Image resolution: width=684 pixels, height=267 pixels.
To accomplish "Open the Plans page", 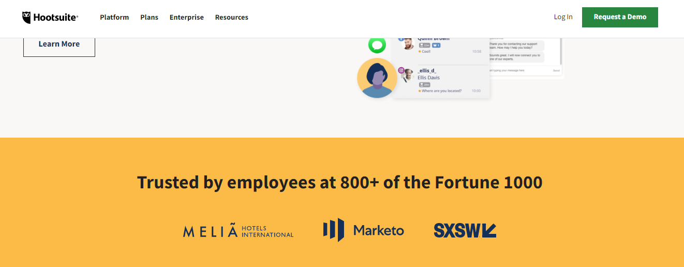I will coord(149,17).
